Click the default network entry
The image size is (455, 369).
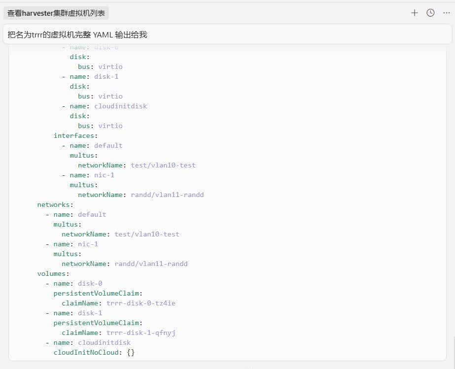coord(92,214)
